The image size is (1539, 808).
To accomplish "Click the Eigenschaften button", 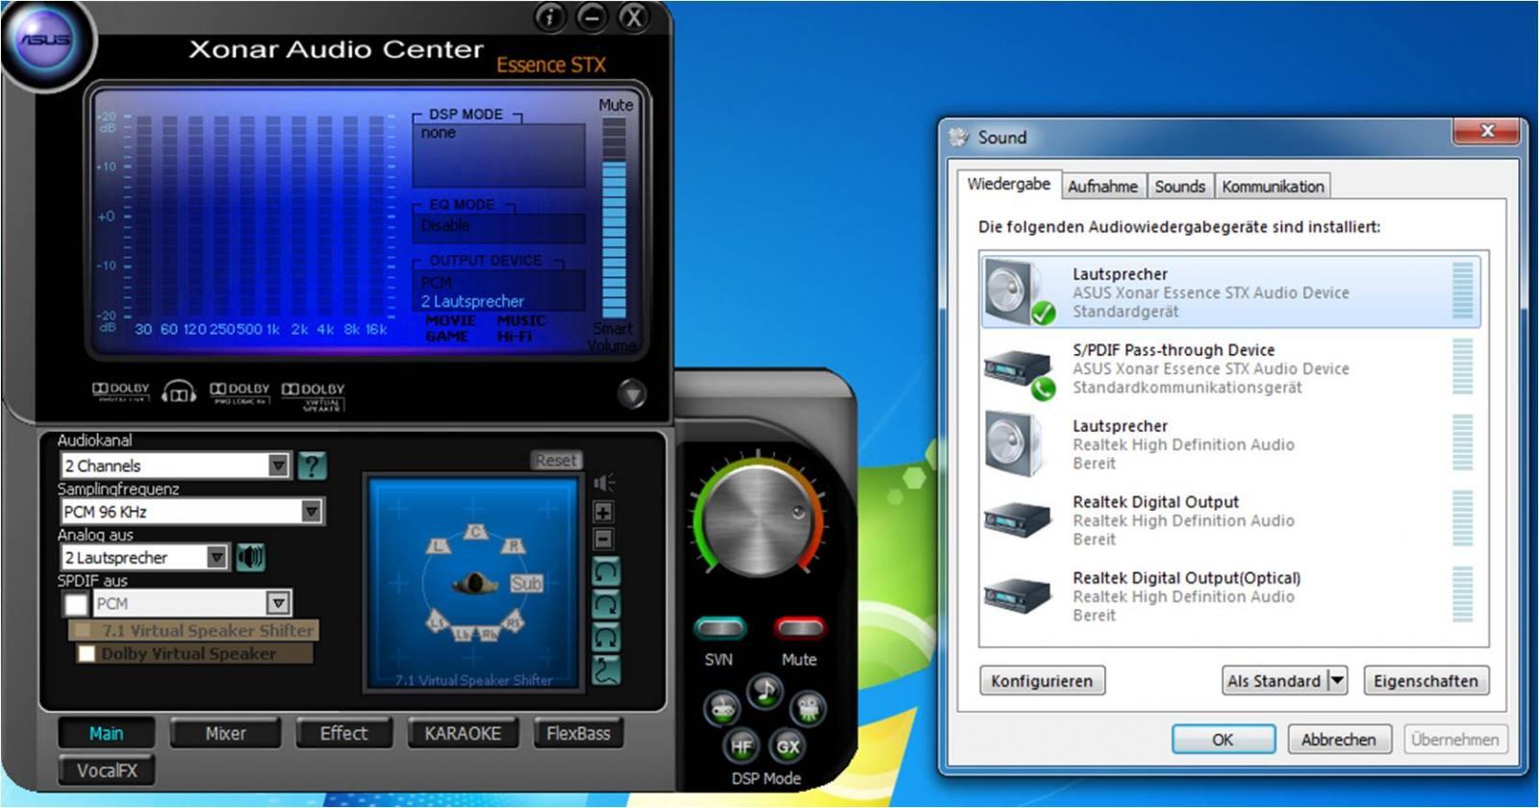I will pyautogui.click(x=1425, y=681).
